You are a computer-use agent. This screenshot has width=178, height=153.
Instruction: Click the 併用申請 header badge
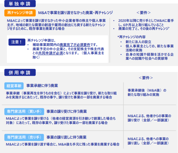(x=20, y=72)
